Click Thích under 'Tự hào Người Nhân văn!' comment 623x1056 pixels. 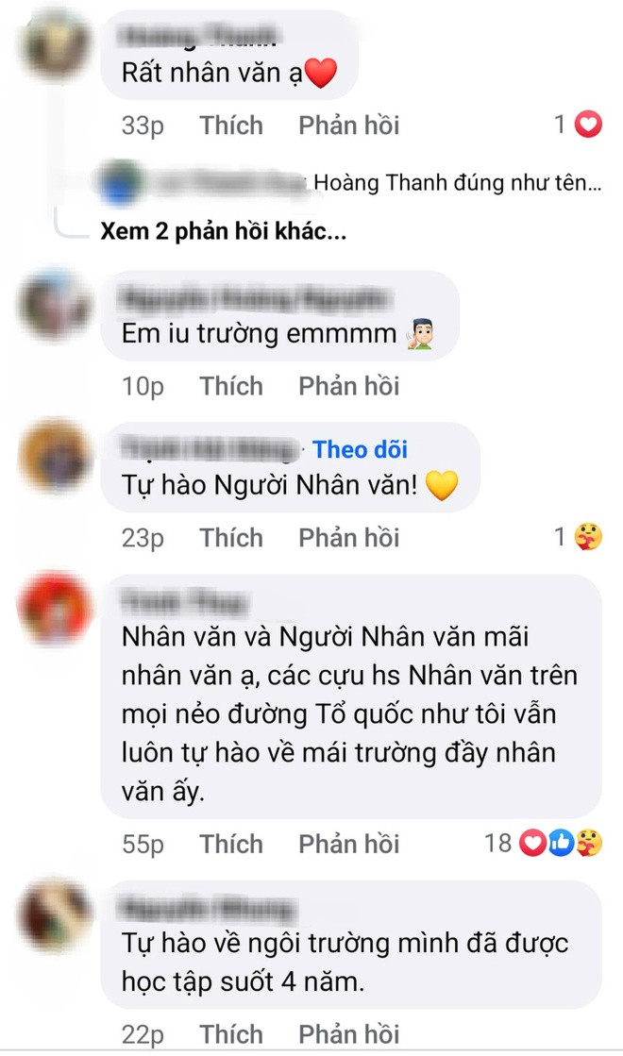click(x=231, y=538)
